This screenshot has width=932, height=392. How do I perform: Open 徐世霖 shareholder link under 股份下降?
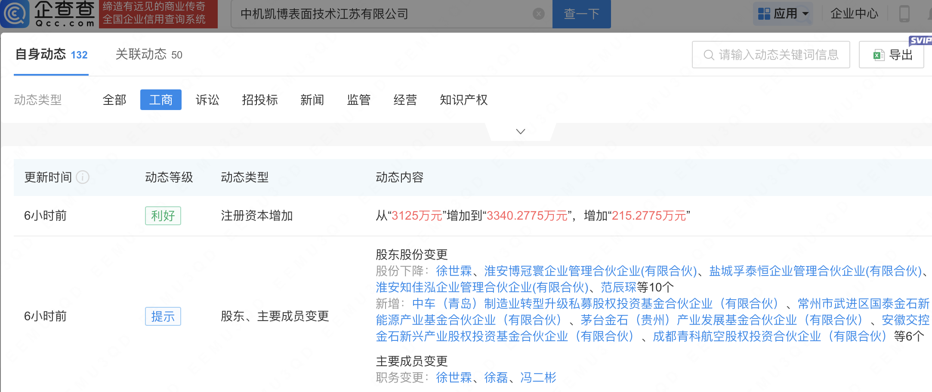pyautogui.click(x=454, y=271)
